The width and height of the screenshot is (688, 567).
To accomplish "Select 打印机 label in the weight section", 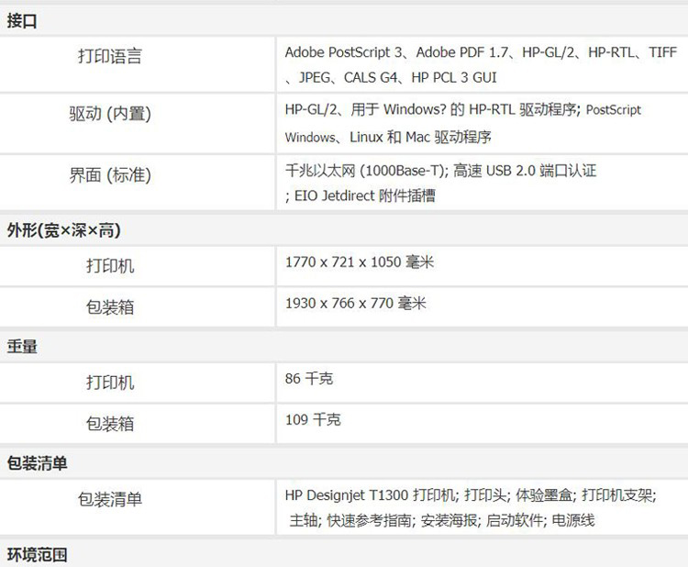I will click(x=110, y=383).
